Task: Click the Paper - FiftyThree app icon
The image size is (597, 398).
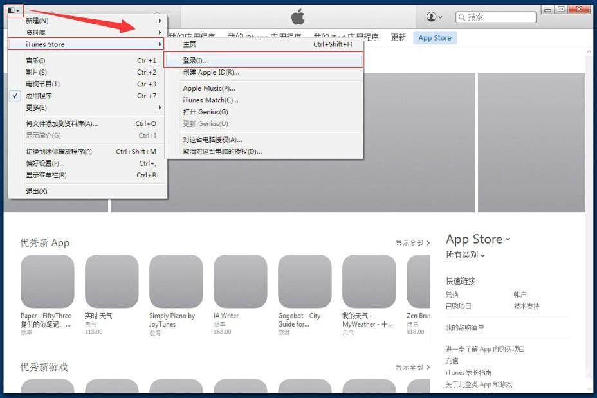Action: coord(47,281)
